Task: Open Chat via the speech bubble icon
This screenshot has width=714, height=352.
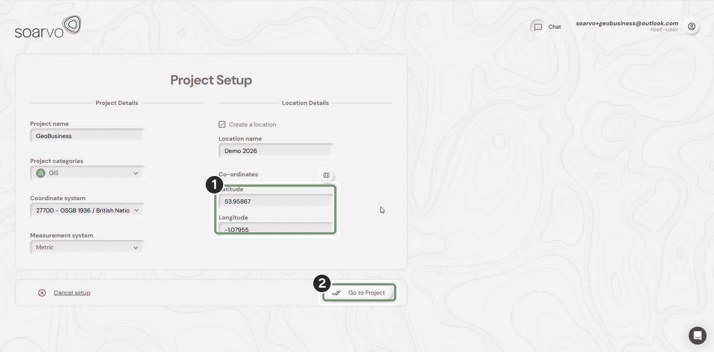Action: [x=538, y=27]
